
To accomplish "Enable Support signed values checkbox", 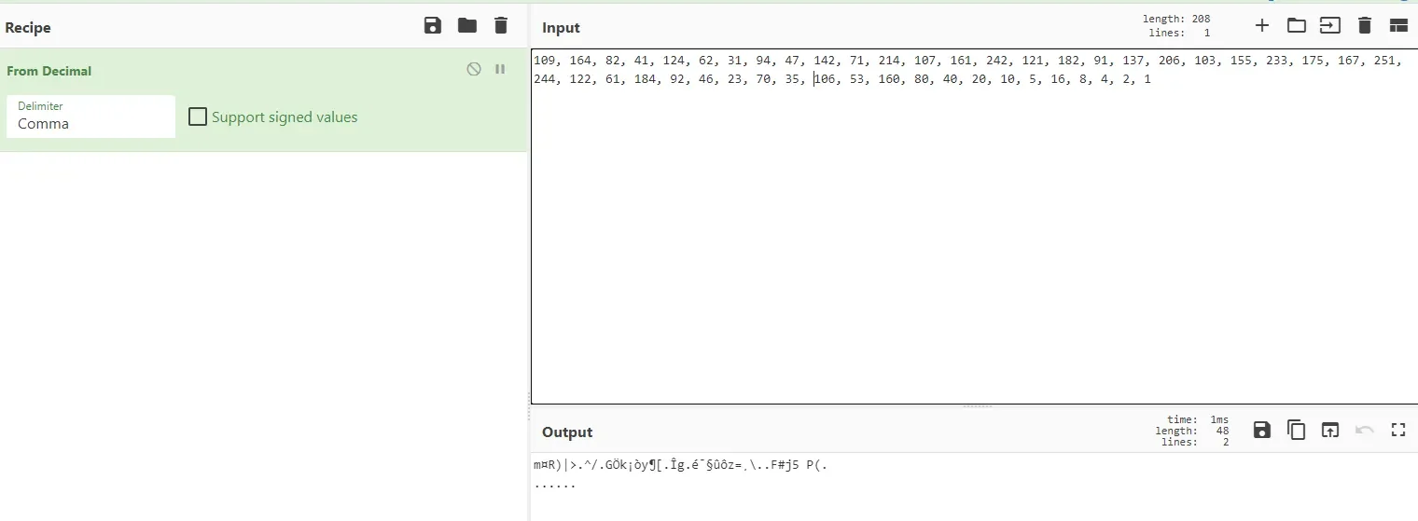I will click(198, 117).
